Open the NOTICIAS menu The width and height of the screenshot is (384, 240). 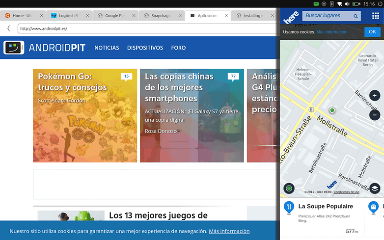click(x=107, y=48)
